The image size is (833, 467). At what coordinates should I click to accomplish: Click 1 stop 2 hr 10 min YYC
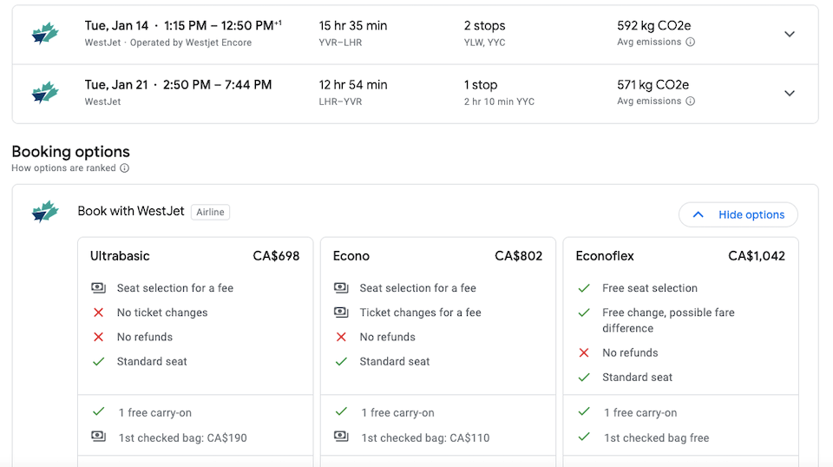[x=500, y=92]
